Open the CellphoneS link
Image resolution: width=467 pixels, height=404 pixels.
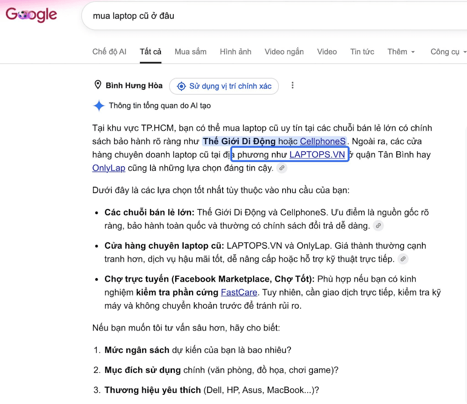[x=322, y=141]
